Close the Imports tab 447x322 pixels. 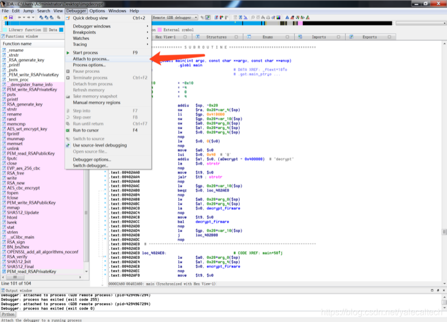tap(338, 37)
